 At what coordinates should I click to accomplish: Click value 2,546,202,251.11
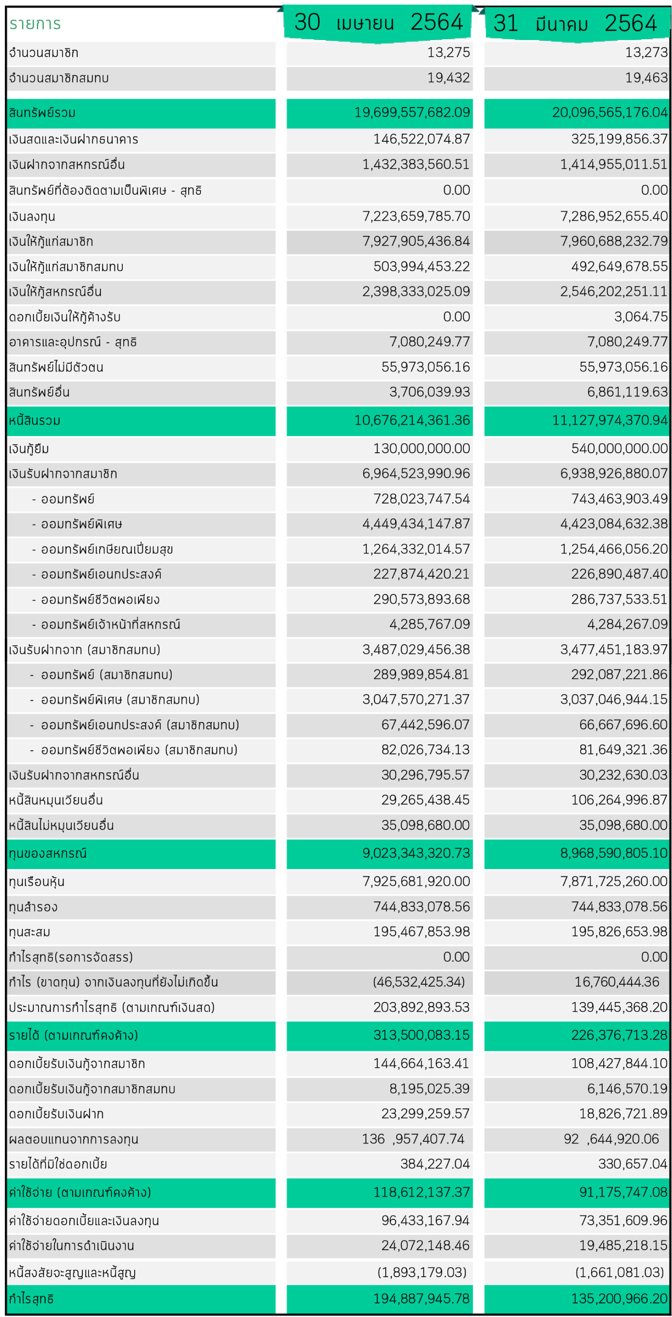(614, 291)
